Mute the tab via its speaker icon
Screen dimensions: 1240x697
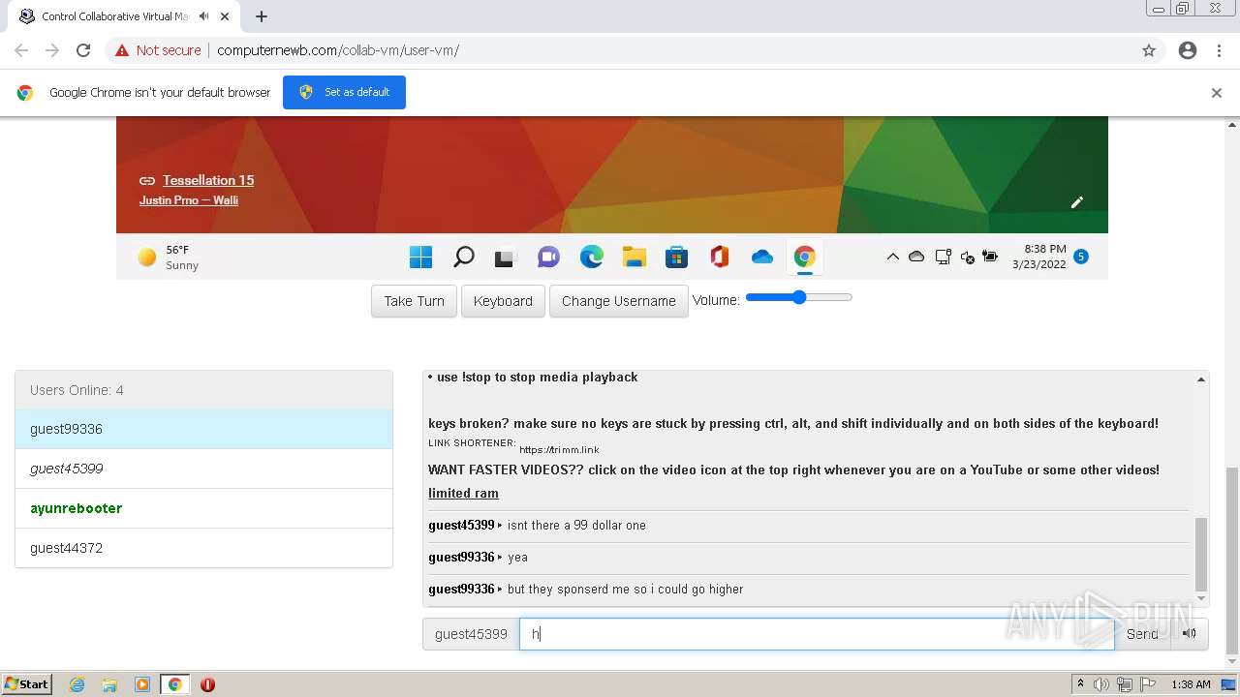pos(204,16)
